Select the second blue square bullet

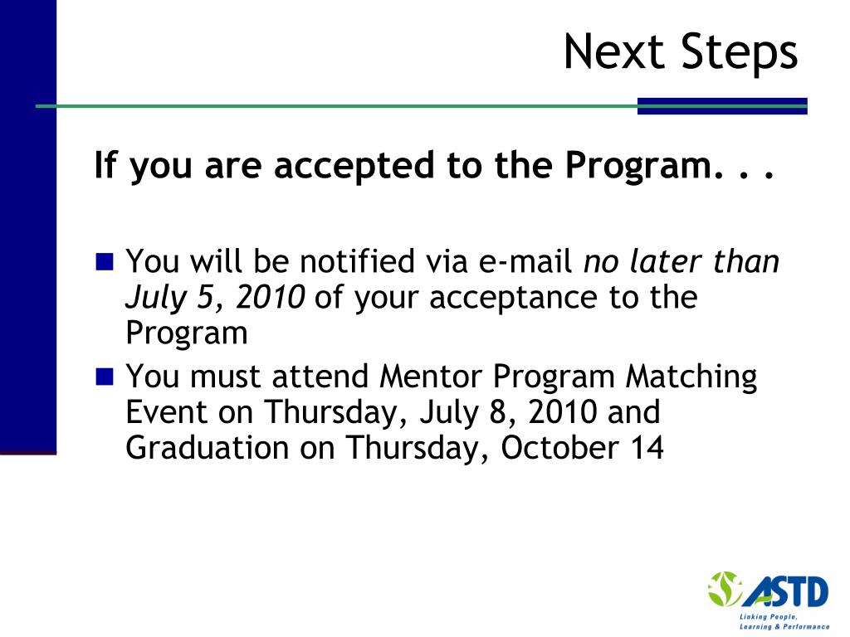[x=105, y=377]
